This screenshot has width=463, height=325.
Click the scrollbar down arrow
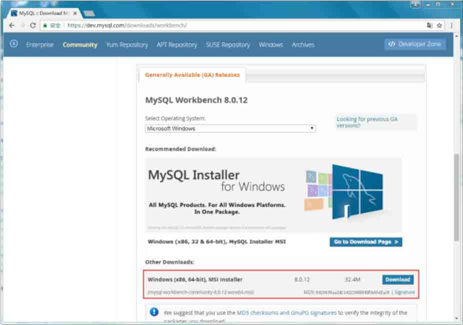click(x=456, y=318)
